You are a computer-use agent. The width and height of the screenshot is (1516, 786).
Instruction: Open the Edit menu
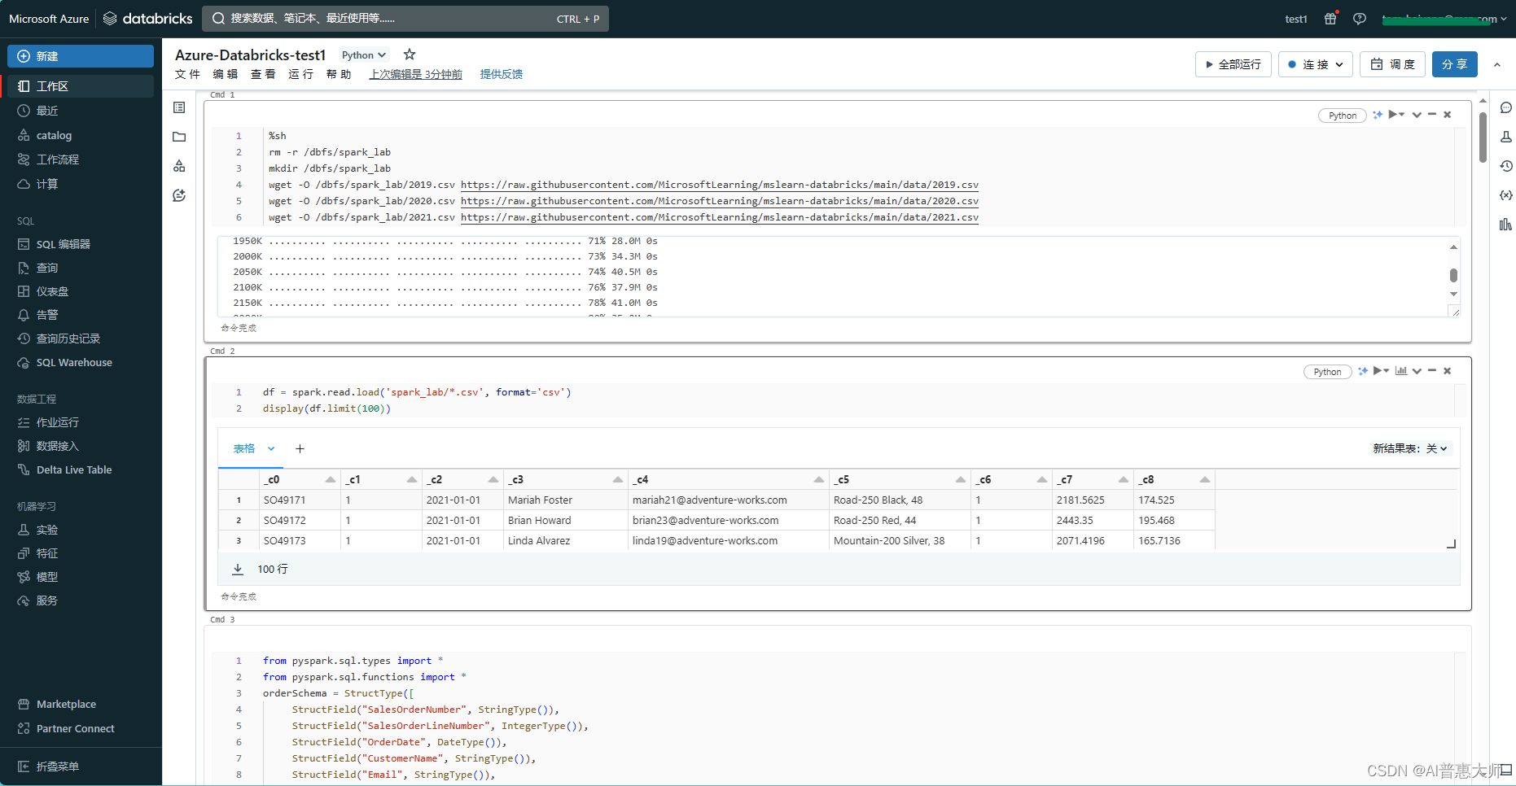(x=226, y=74)
